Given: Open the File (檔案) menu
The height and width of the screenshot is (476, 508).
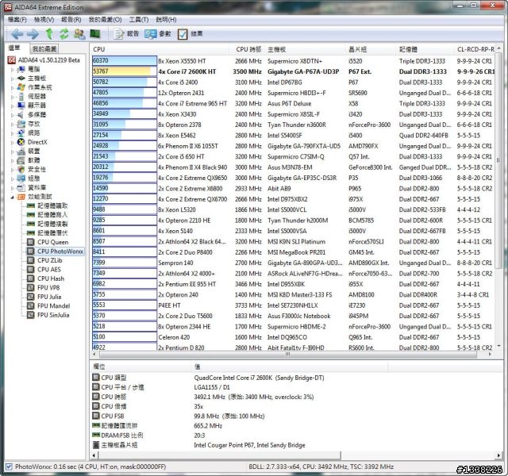Looking at the screenshot, I should [x=17, y=20].
